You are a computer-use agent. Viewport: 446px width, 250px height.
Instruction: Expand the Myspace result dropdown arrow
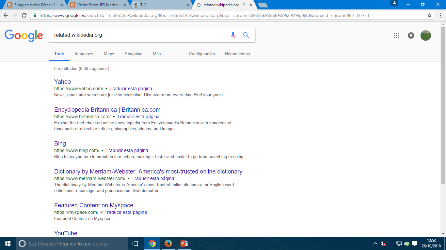pos(102,212)
